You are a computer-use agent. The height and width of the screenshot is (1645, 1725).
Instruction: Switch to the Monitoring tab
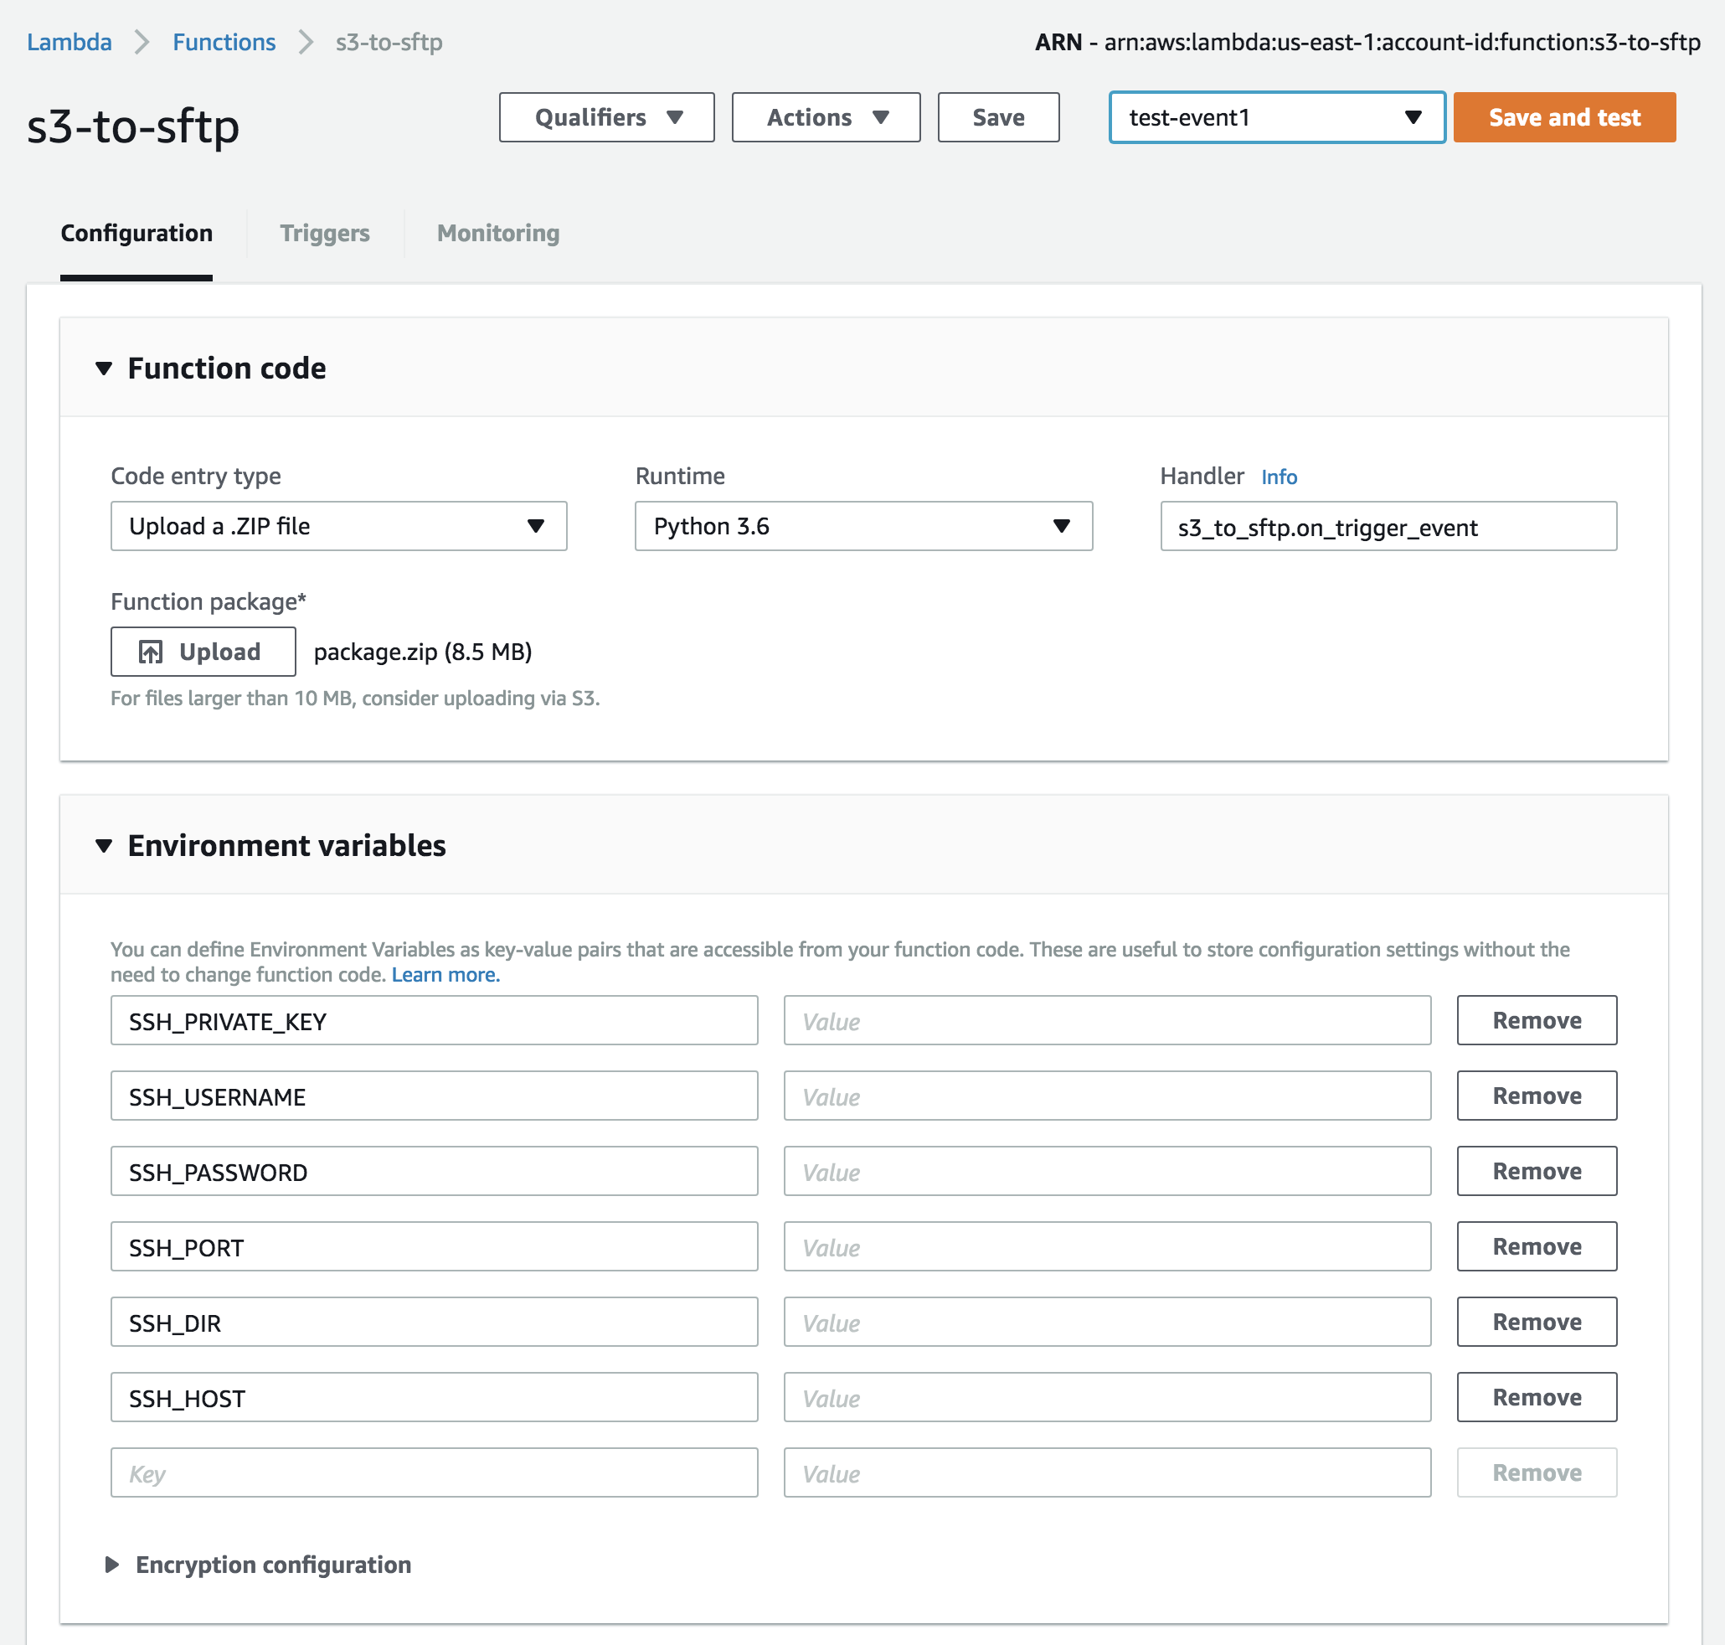tap(498, 233)
